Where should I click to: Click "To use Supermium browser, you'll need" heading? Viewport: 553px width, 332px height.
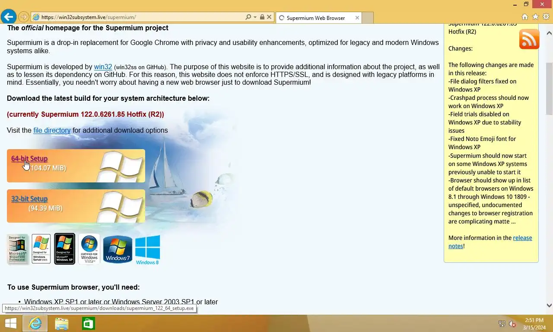[73, 287]
